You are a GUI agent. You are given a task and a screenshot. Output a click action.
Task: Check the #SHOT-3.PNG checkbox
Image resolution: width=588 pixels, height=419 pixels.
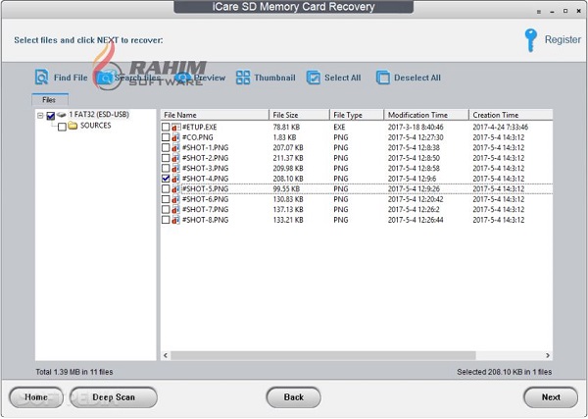(x=166, y=169)
